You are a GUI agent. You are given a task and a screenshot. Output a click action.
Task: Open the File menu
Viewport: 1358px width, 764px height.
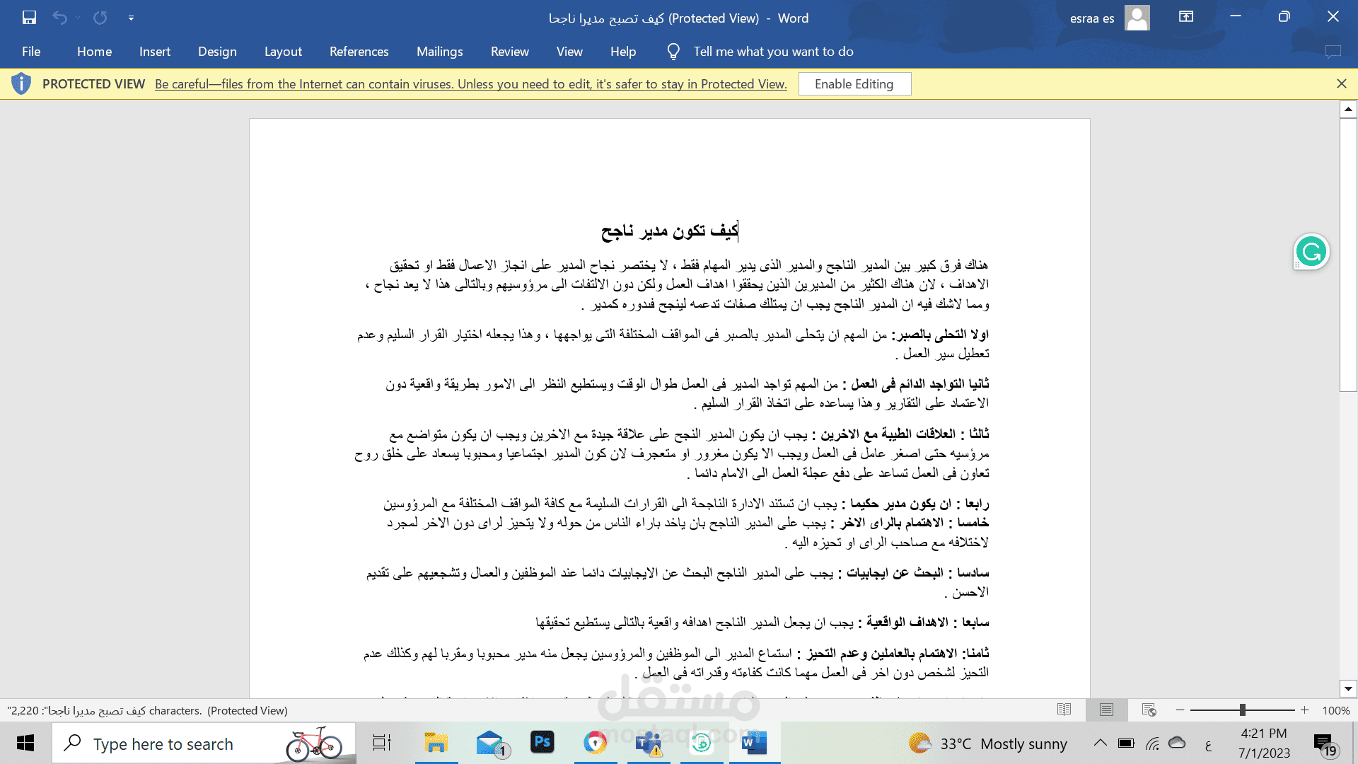(31, 52)
